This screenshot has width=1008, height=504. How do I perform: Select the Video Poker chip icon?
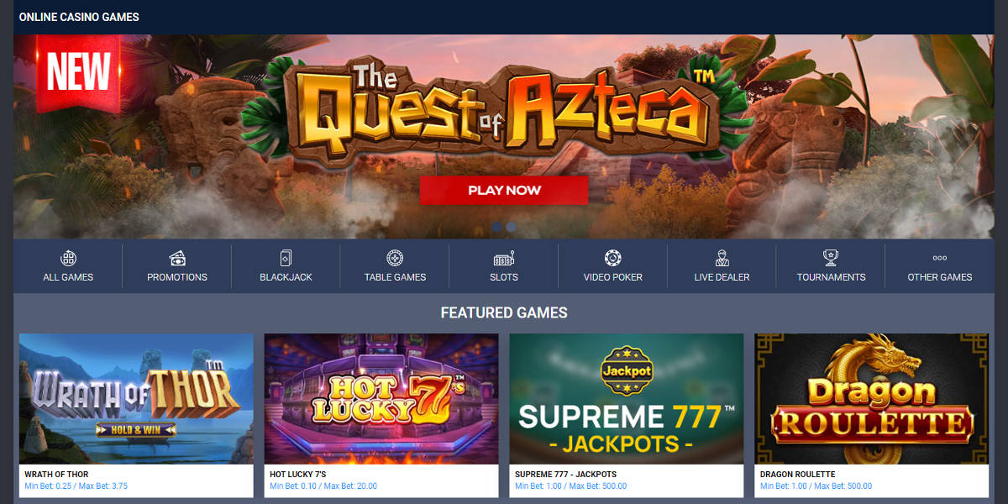613,258
